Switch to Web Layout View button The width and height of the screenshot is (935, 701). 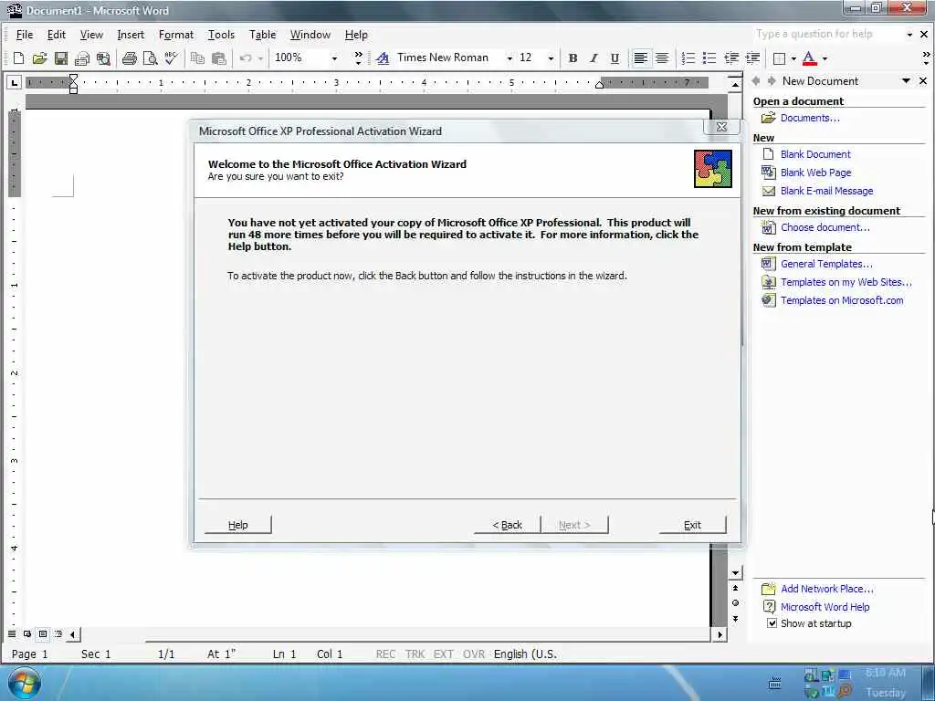(x=27, y=633)
